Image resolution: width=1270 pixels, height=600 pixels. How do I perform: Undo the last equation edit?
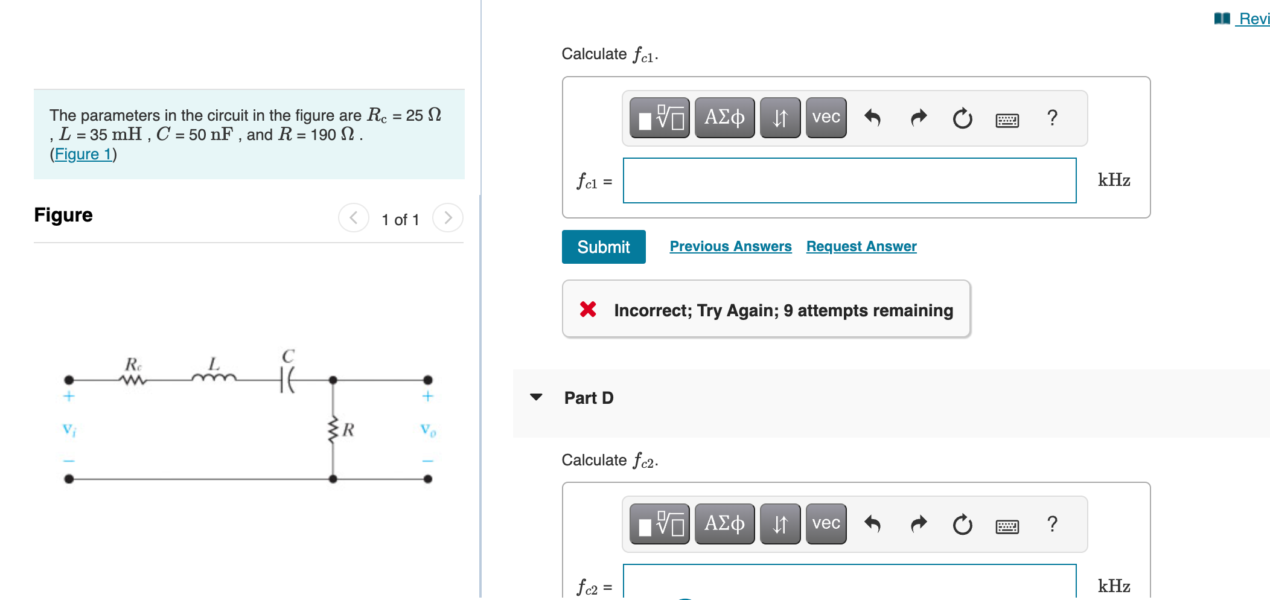(x=873, y=118)
